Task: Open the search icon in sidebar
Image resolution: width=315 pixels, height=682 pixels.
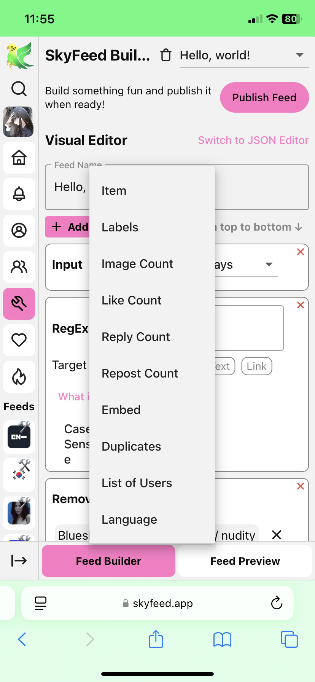Action: [x=19, y=89]
